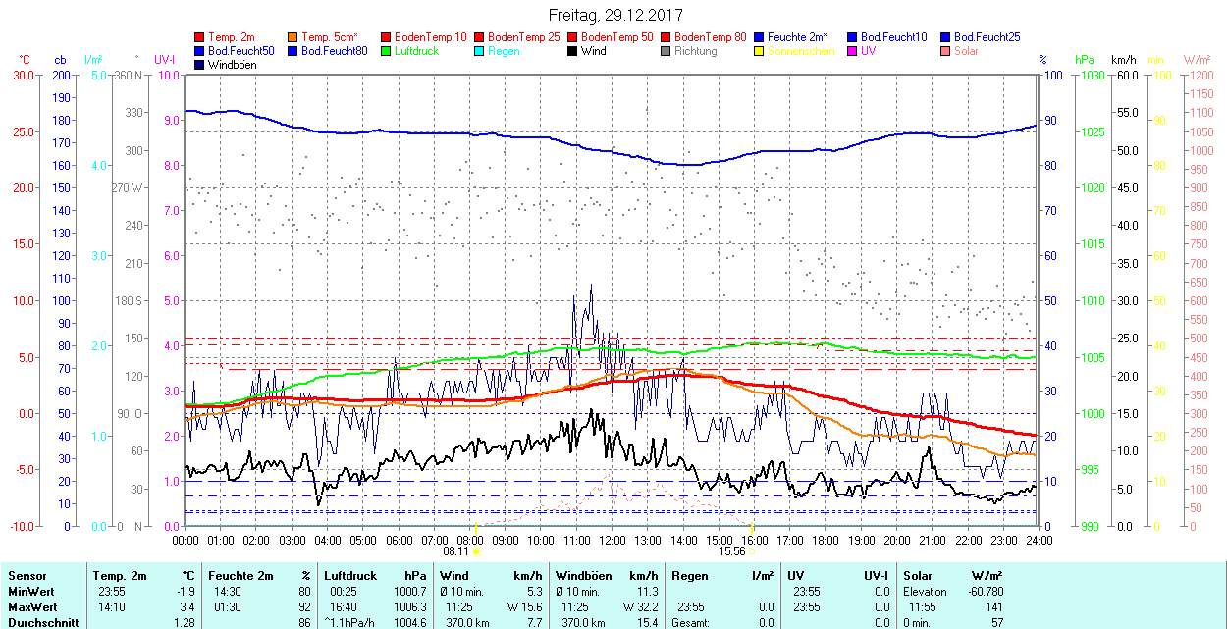Select the BodenTemp 50 legend label
1227x629 pixels.
click(617, 37)
